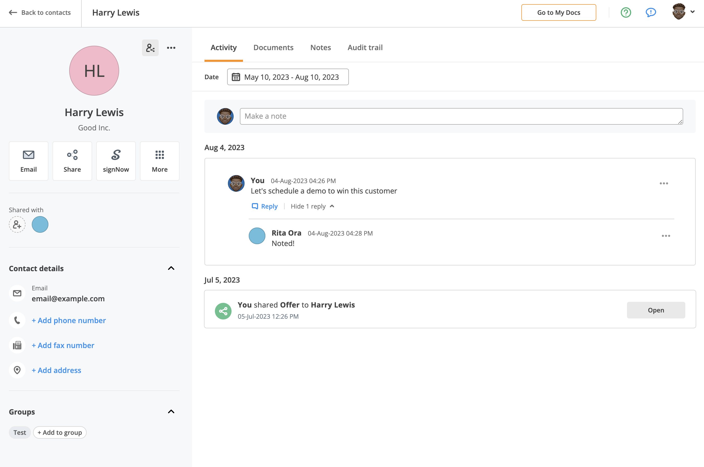
Task: Click the green help question icon
Action: click(625, 12)
